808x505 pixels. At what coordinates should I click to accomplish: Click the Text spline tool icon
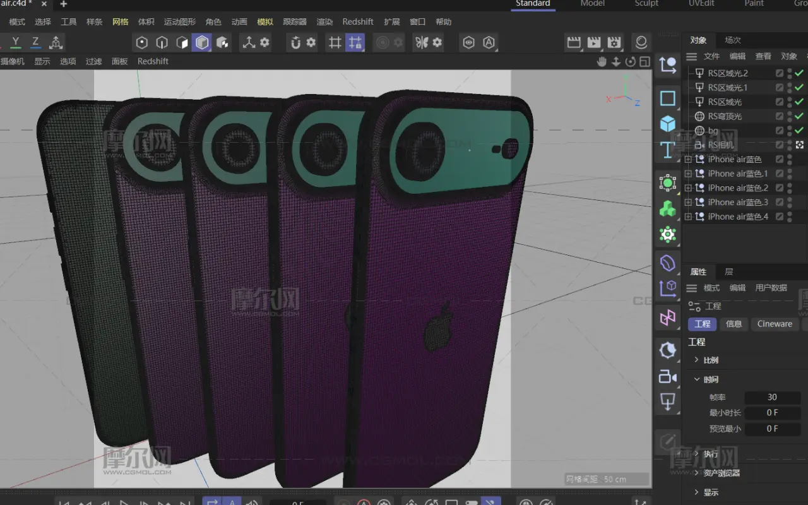[x=667, y=150]
